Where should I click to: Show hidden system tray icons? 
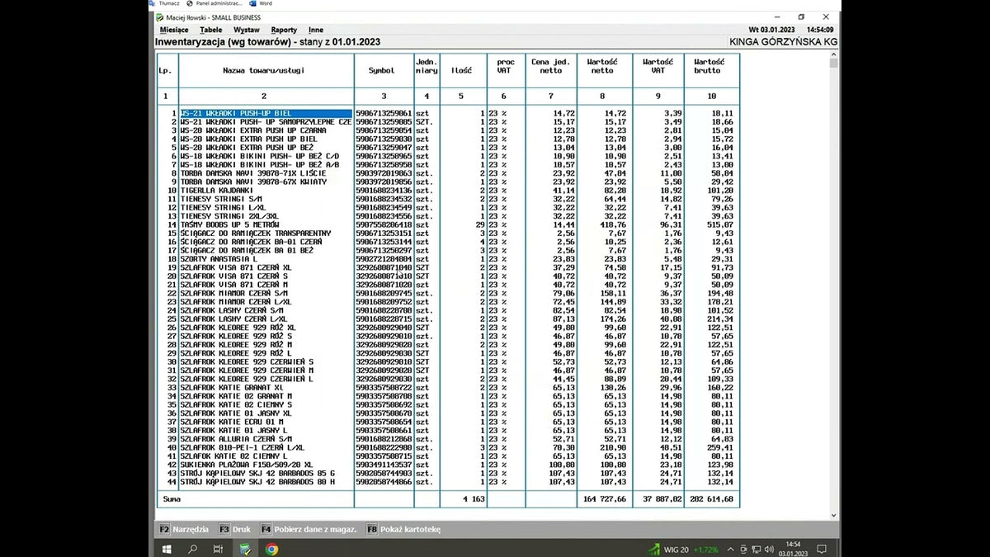(733, 549)
